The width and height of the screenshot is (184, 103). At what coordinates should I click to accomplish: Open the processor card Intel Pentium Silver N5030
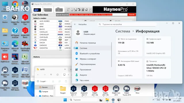(x=158, y=69)
